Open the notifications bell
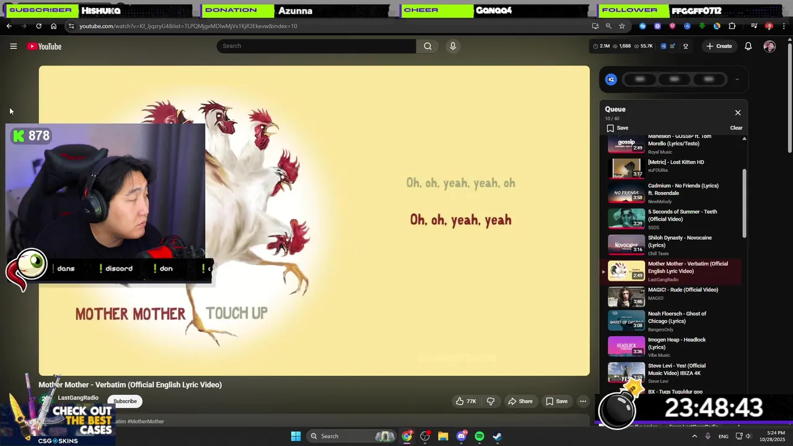Screen dimensions: 793x446 [x=748, y=46]
